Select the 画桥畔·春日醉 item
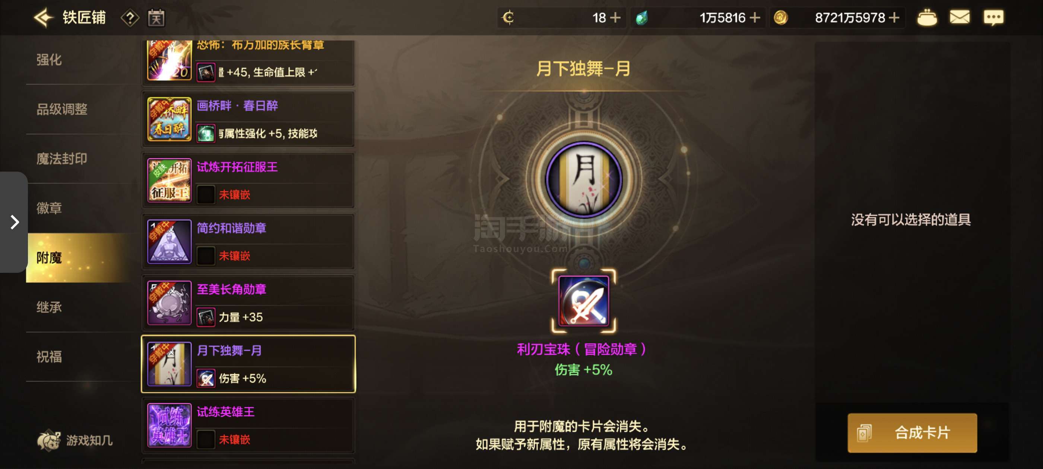 (248, 119)
